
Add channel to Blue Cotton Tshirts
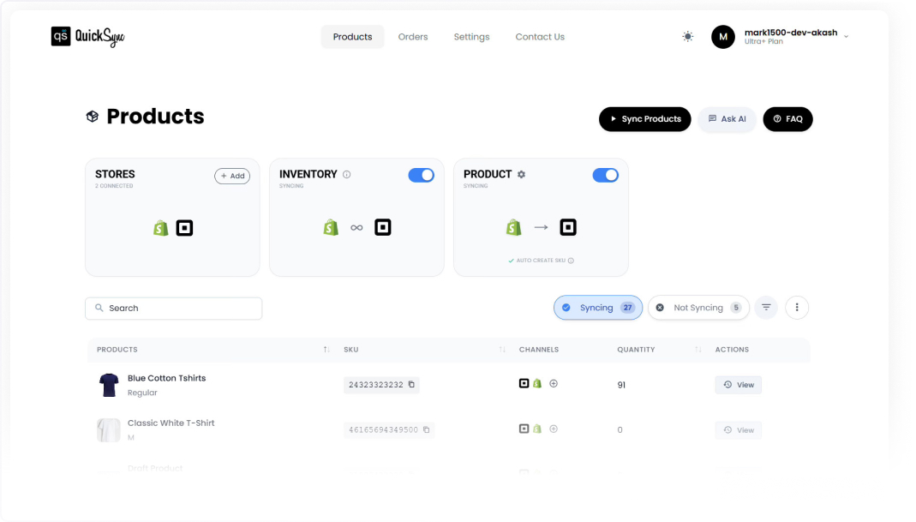[554, 383]
